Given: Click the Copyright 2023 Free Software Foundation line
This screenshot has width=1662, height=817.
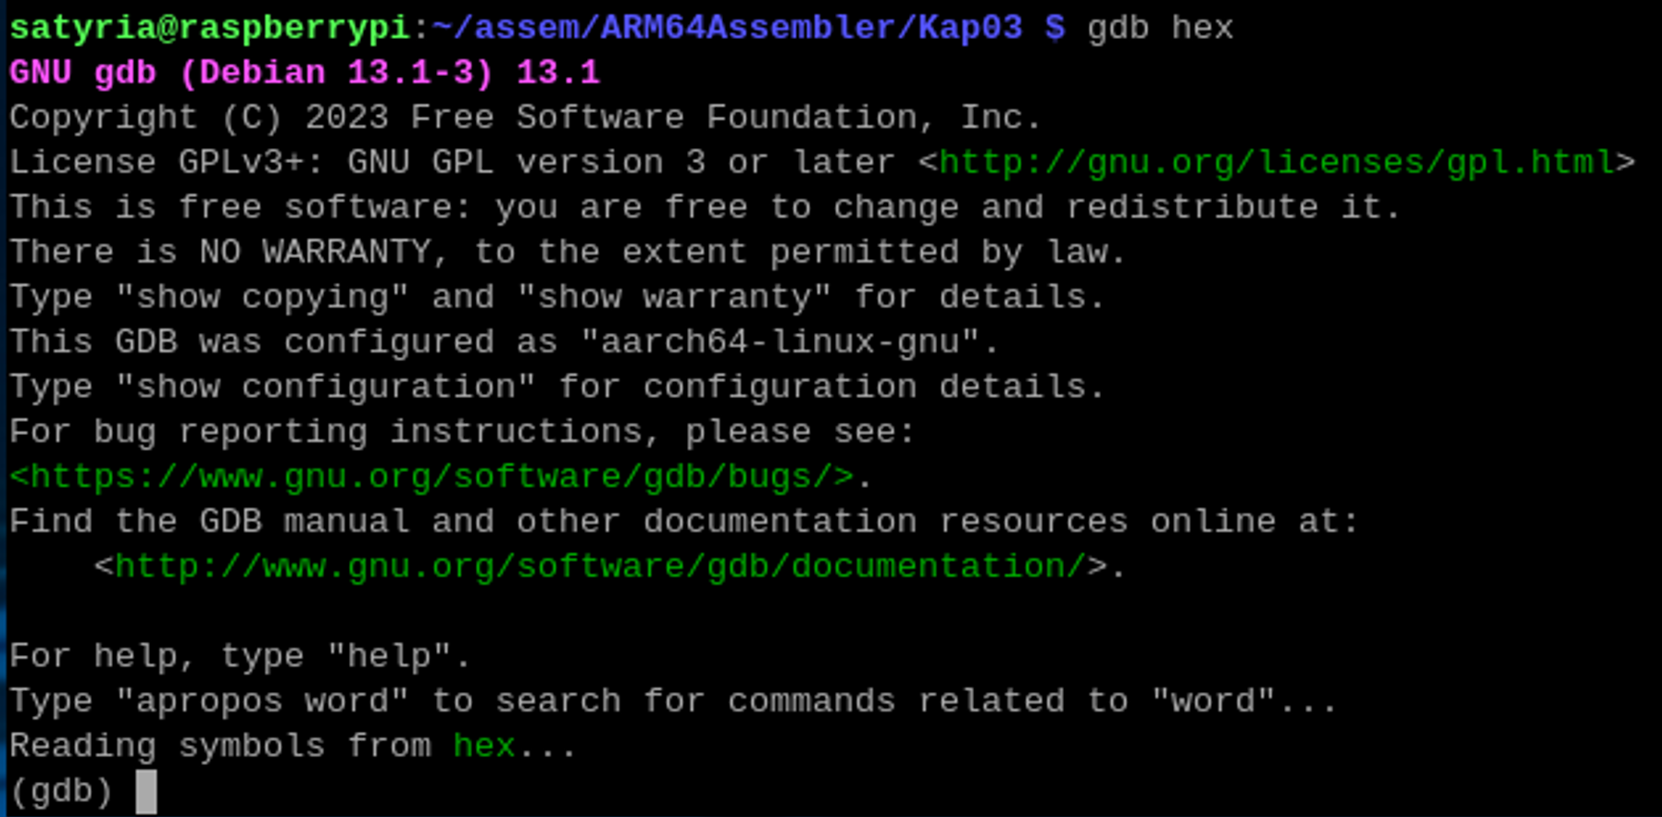Looking at the screenshot, I should tap(525, 118).
